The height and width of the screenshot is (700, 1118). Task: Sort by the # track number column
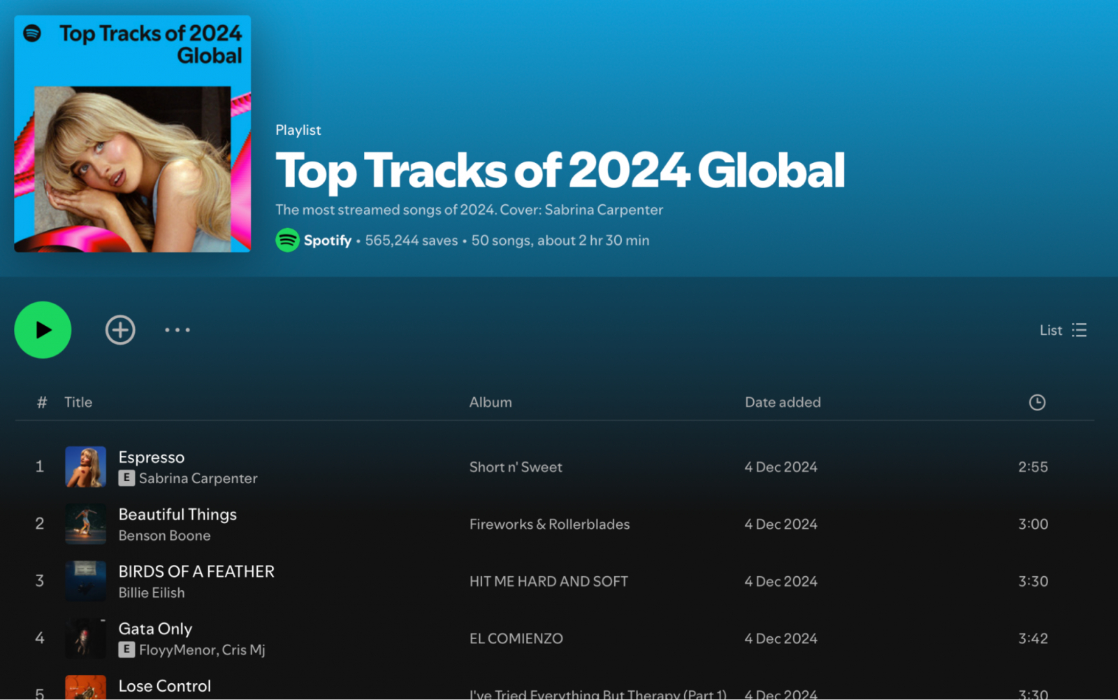42,402
